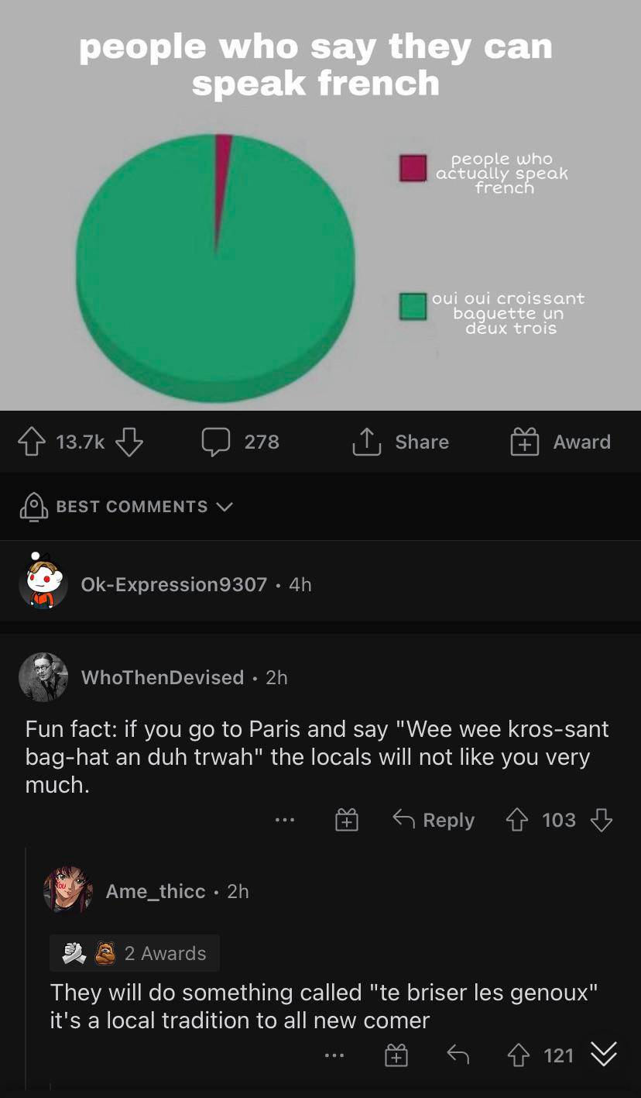Viewport: 641px width, 1098px height.
Task: View WhoThenDevised's profile avatar
Action: (x=43, y=676)
